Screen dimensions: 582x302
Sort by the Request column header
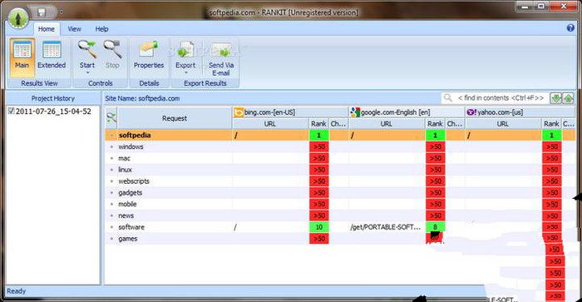[175, 118]
